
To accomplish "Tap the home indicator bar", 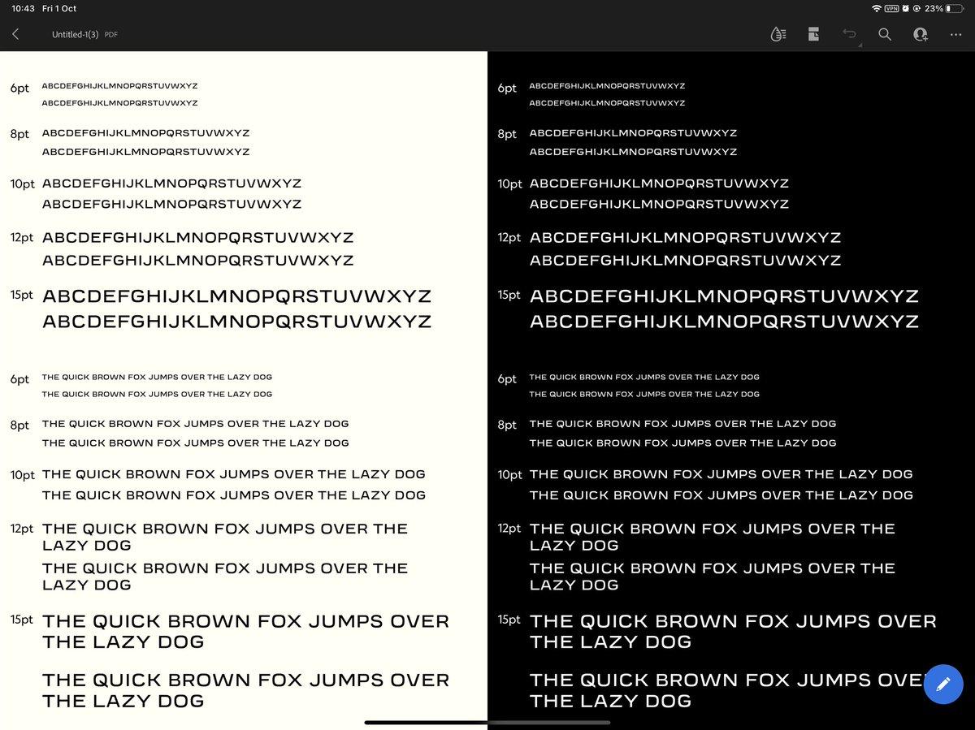I will pyautogui.click(x=487, y=722).
